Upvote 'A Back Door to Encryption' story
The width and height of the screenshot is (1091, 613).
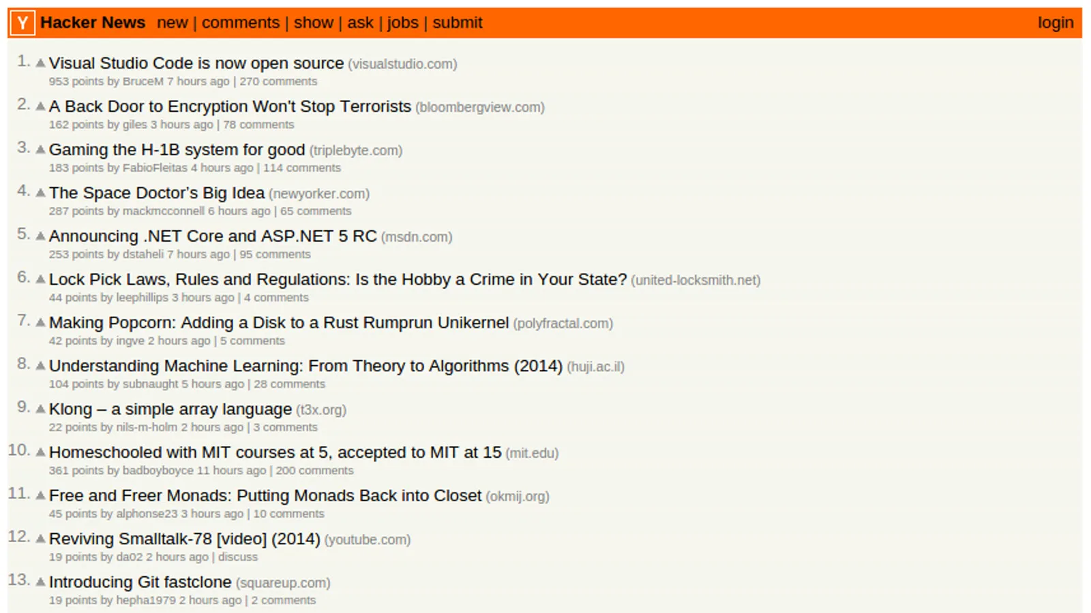[41, 106]
